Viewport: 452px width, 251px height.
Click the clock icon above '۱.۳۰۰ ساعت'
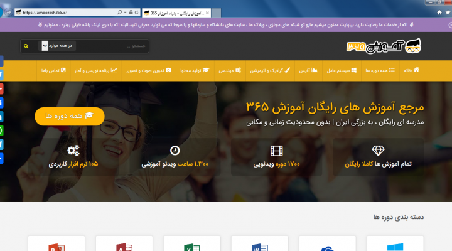175,151
